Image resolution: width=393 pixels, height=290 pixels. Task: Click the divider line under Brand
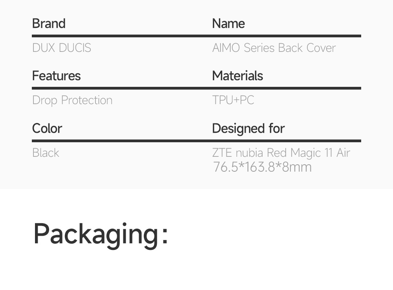point(118,36)
